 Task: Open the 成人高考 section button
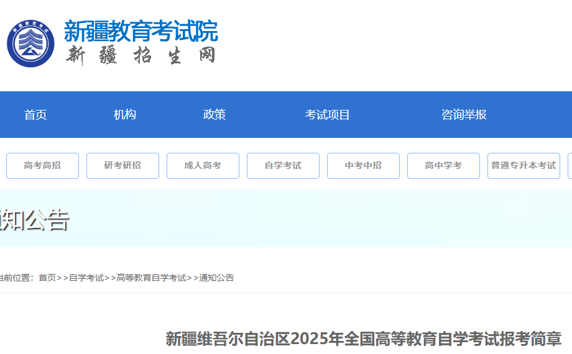tap(203, 166)
